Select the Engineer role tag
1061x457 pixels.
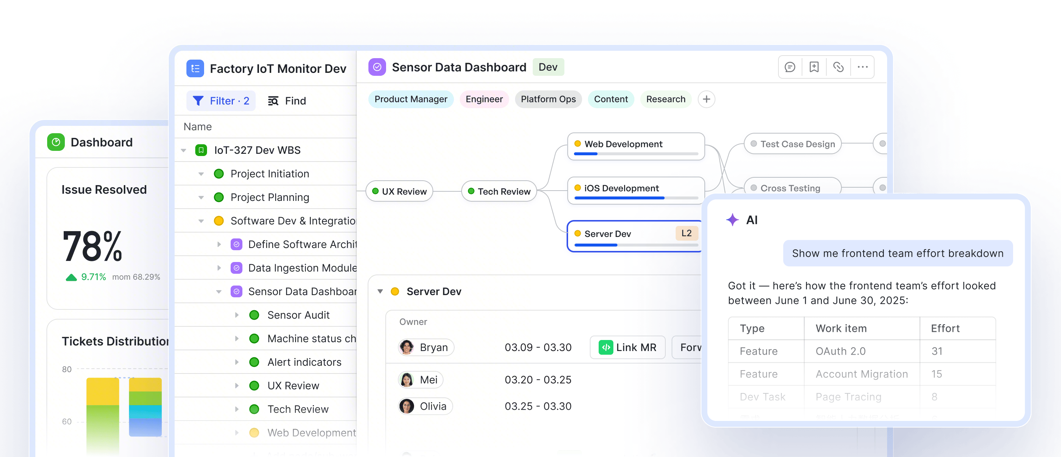pyautogui.click(x=484, y=99)
